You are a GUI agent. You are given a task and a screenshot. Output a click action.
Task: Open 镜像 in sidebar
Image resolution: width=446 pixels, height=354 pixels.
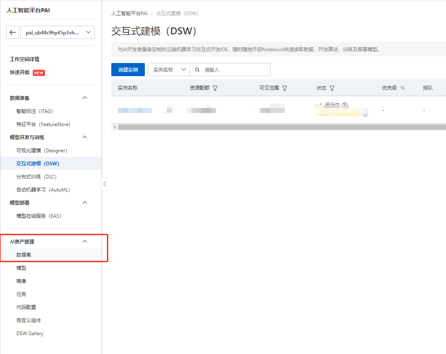pos(21,281)
